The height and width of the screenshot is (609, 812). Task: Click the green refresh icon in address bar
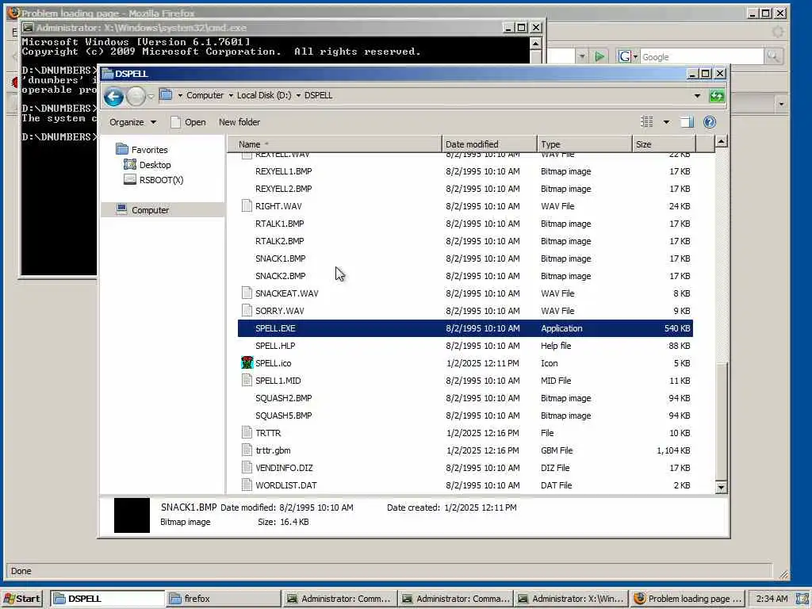(717, 96)
